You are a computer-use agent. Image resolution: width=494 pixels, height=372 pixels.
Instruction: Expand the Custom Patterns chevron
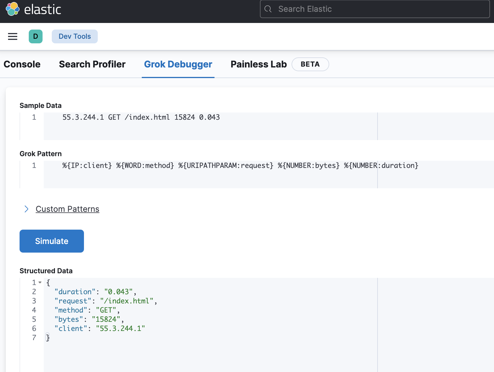26,209
